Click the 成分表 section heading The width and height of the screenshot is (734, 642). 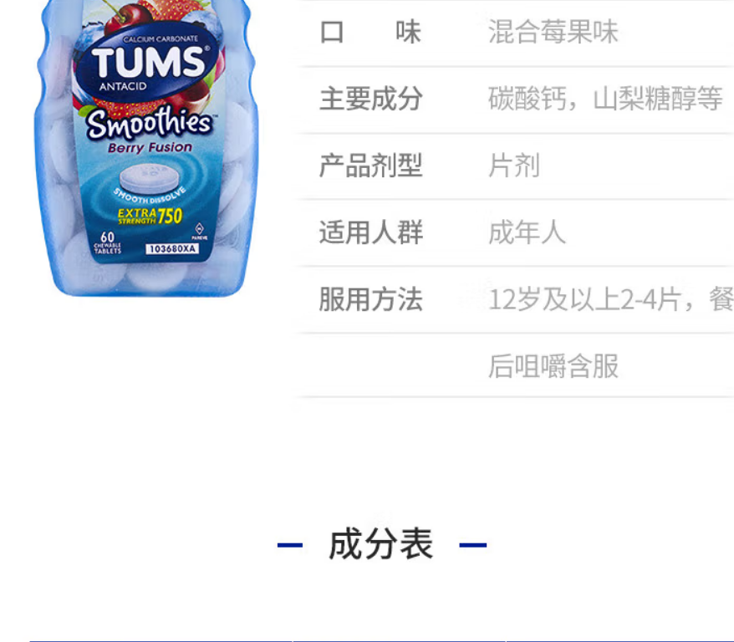tap(380, 544)
